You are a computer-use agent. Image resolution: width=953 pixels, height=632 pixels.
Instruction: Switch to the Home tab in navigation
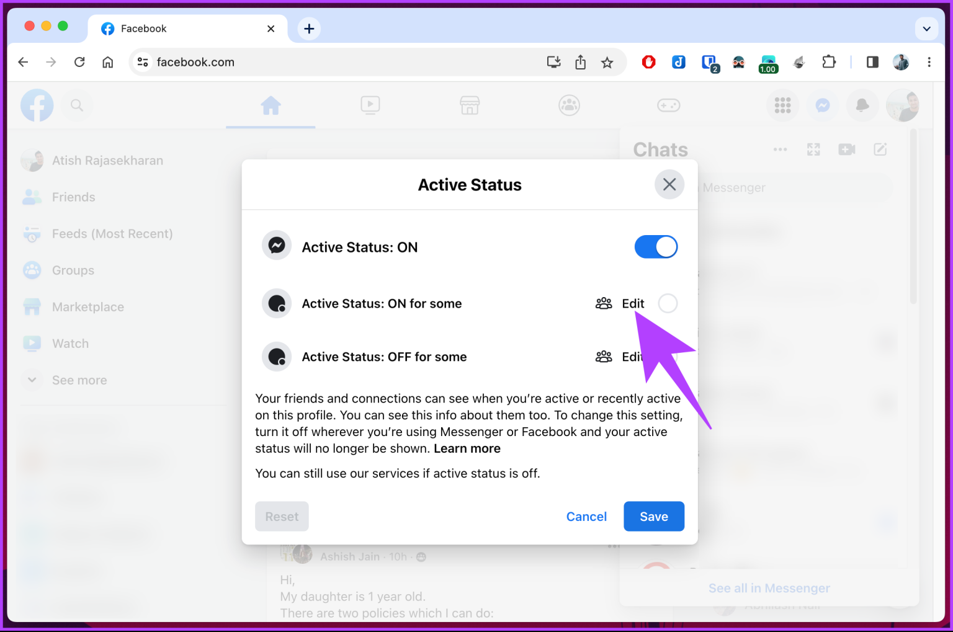[271, 105]
